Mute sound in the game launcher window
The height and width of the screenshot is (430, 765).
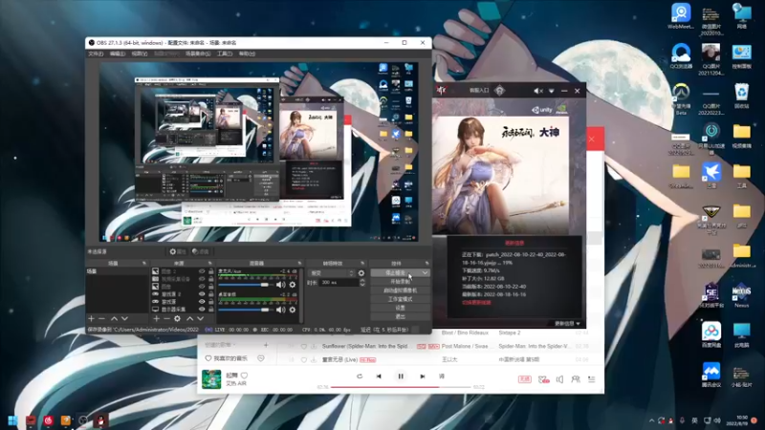point(538,91)
